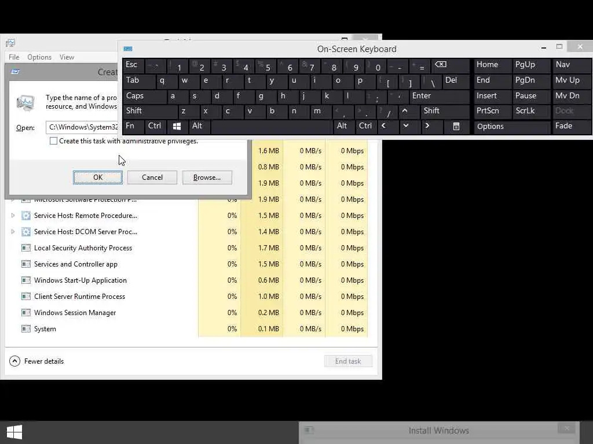Click the Service Host: DCOM Server gear icon
Screen dimensions: 593x444
coord(25,231)
